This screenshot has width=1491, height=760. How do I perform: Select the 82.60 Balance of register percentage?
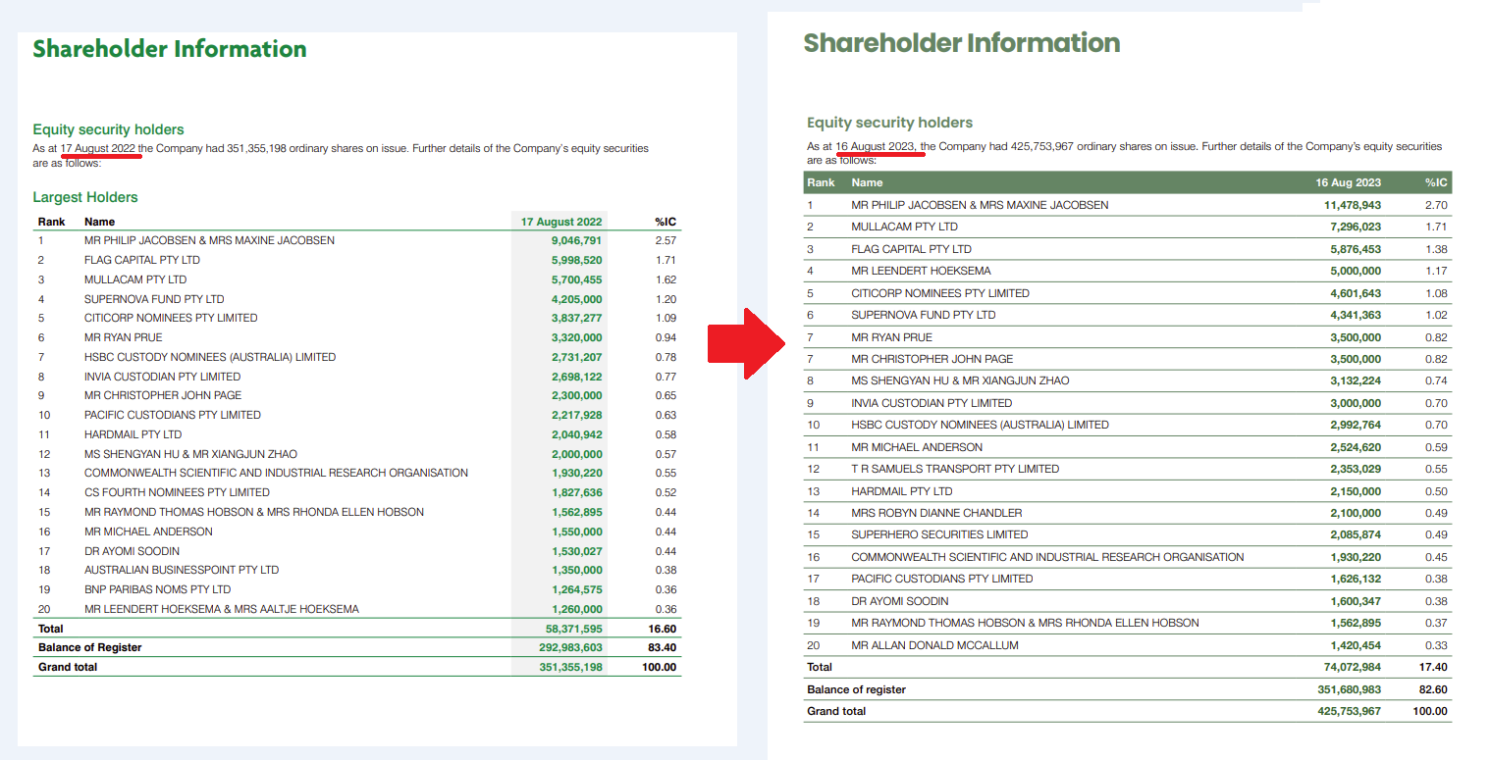(x=1433, y=689)
